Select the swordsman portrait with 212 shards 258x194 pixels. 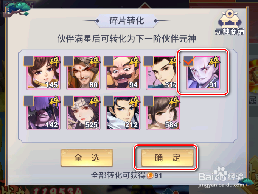(123, 113)
